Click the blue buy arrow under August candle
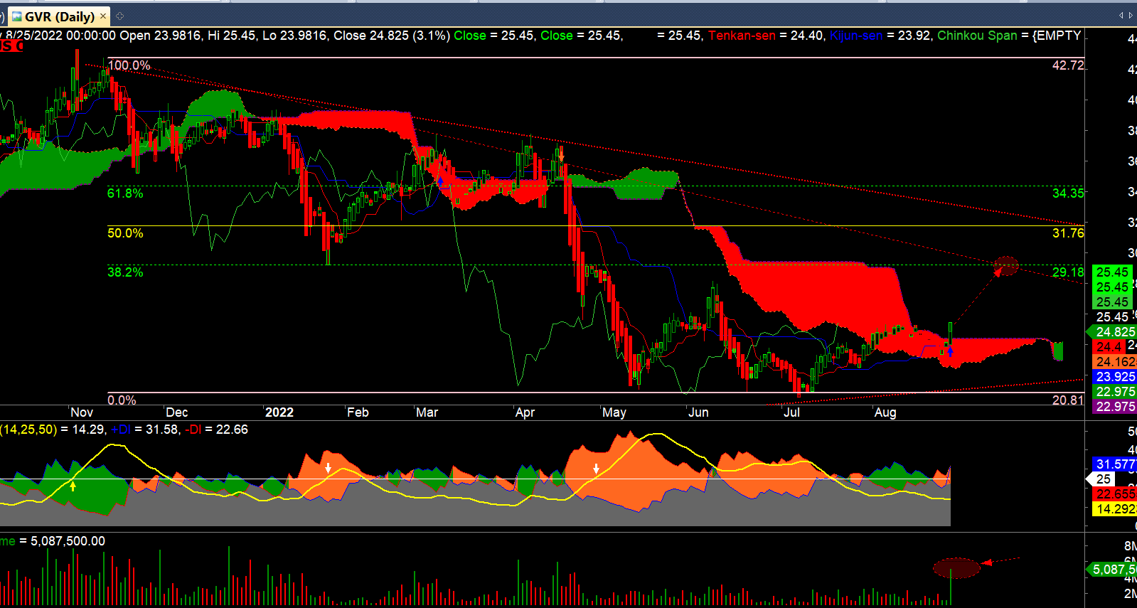1137x608 pixels. 950,351
